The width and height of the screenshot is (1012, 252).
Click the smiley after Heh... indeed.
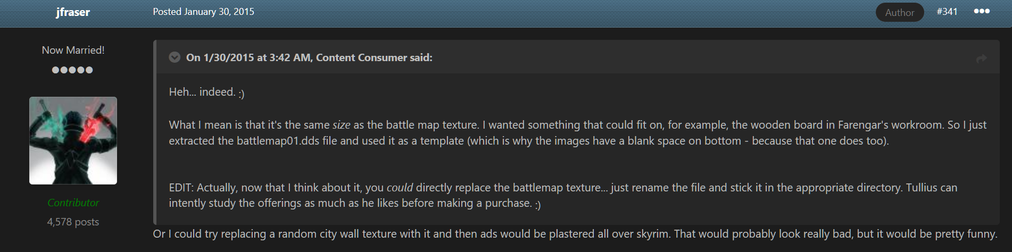coord(242,94)
